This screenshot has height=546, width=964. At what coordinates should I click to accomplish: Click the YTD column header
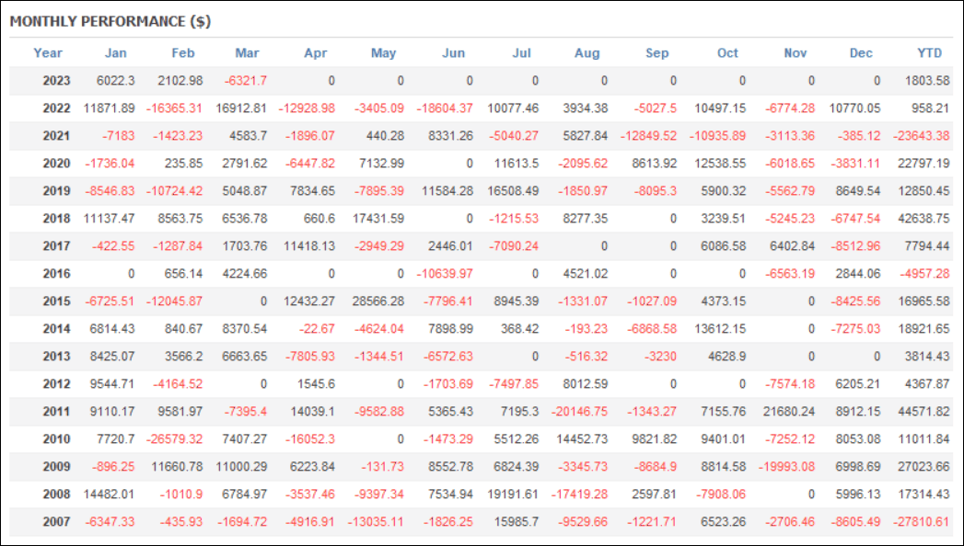pos(929,52)
